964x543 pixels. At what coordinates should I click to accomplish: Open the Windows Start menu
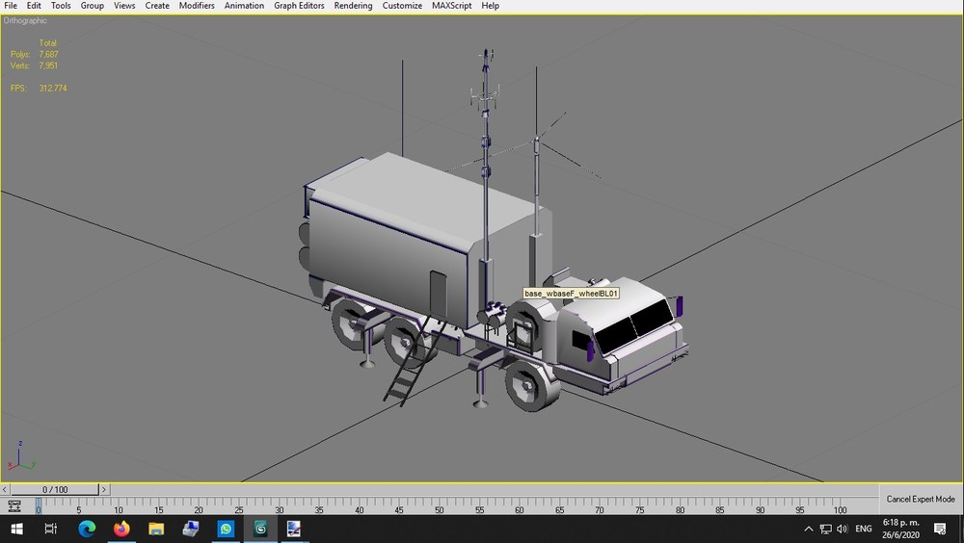pos(16,529)
